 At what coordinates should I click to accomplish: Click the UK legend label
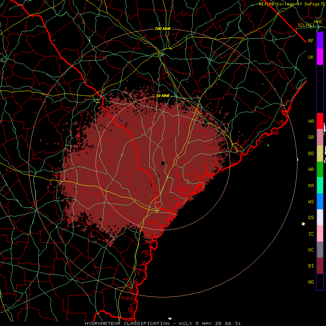tap(311, 57)
